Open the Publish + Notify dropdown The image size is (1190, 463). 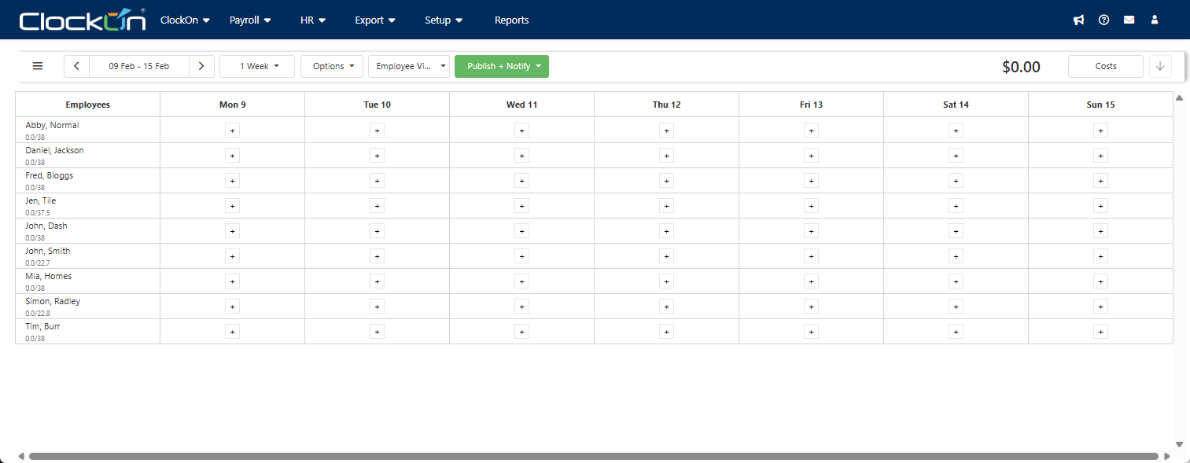click(x=502, y=66)
